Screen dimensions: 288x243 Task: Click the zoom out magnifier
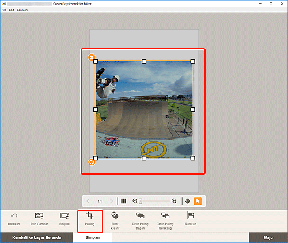pyautogui.click(x=135, y=201)
